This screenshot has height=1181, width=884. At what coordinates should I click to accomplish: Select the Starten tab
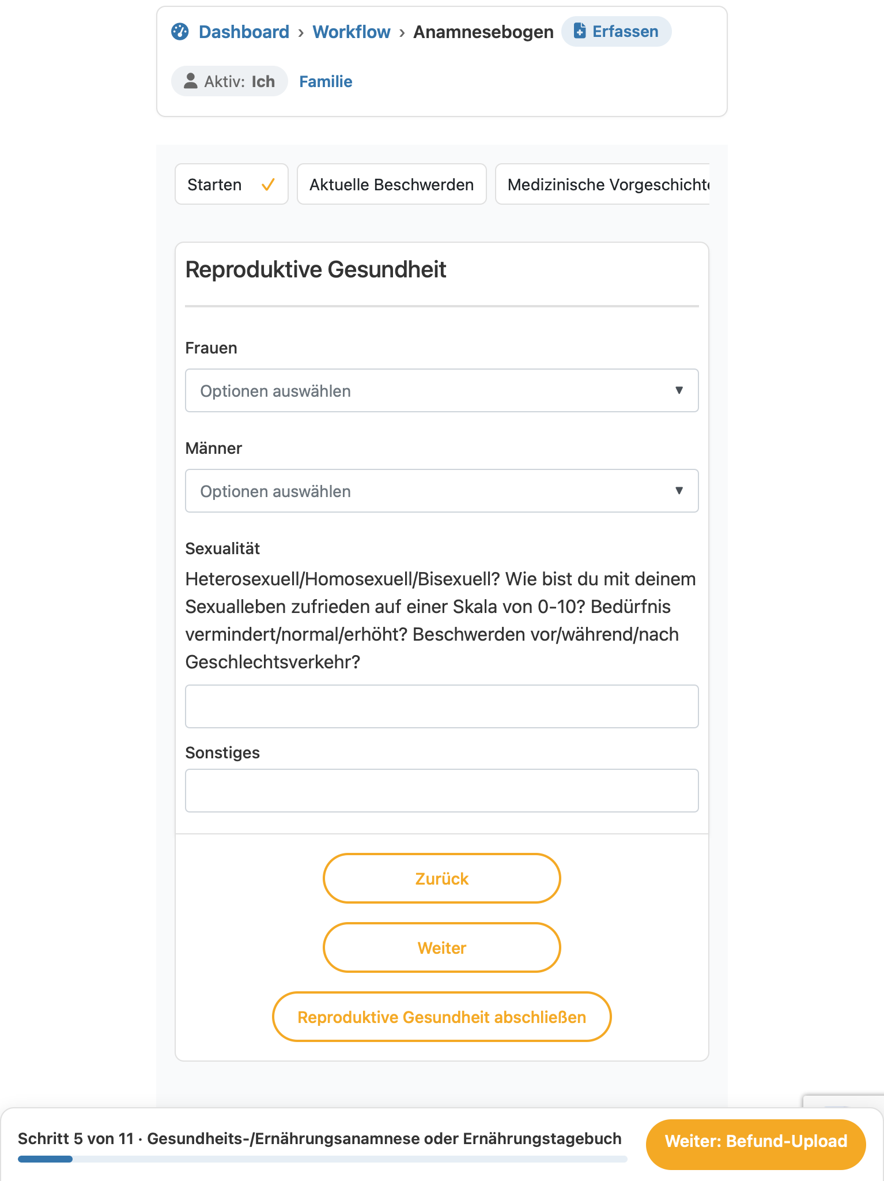click(232, 185)
